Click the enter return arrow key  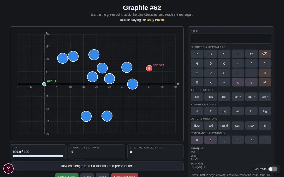pyautogui.click(x=265, y=82)
